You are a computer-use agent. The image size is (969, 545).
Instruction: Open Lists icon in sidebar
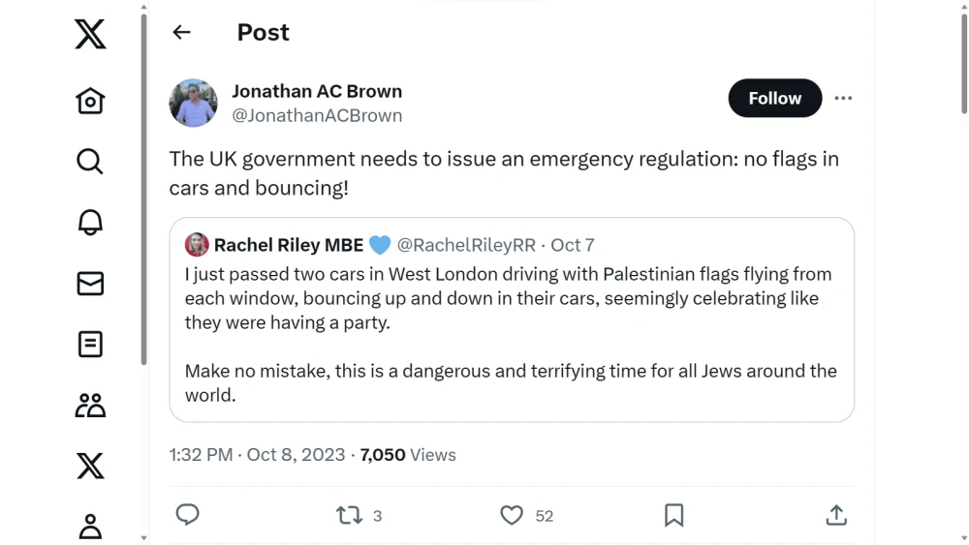coord(90,344)
